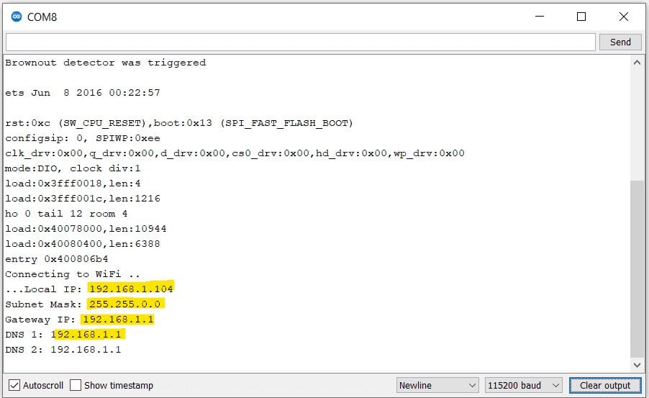Enable the Show timestamp checkbox
649x398 pixels.
coord(76,385)
